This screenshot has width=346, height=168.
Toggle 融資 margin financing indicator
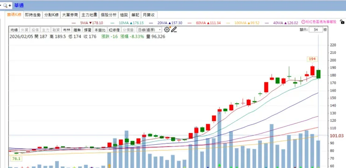click(x=56, y=30)
